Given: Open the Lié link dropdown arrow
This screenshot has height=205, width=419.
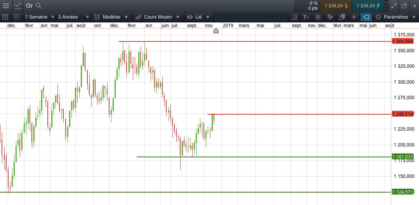Looking at the screenshot, I should (x=208, y=17).
